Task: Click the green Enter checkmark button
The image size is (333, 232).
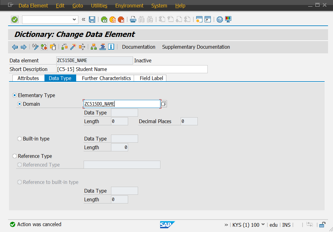Action: 15,20
